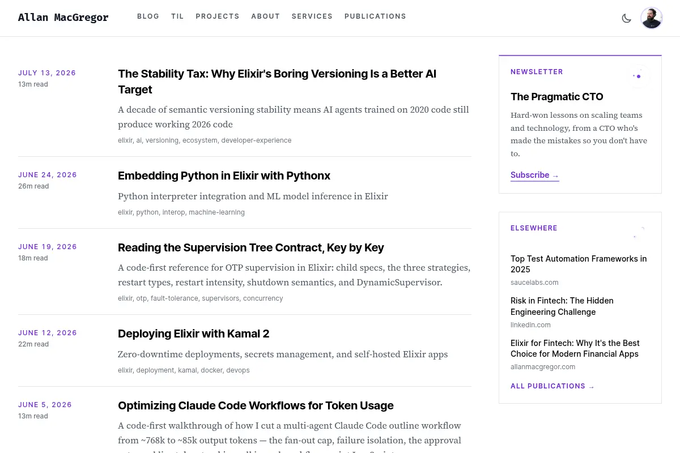Read The Stability Tax article
The image size is (680, 453).
tap(277, 82)
